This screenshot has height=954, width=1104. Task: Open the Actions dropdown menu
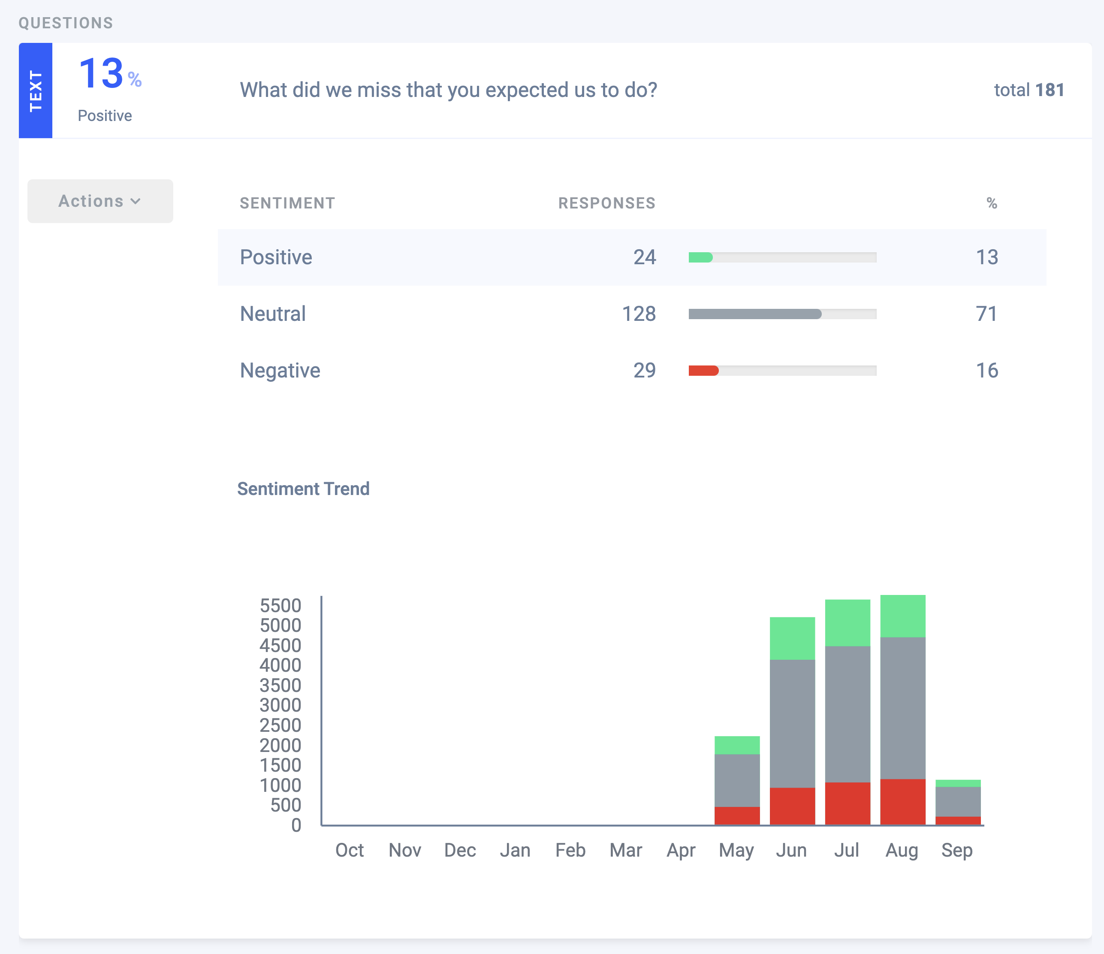coord(100,201)
